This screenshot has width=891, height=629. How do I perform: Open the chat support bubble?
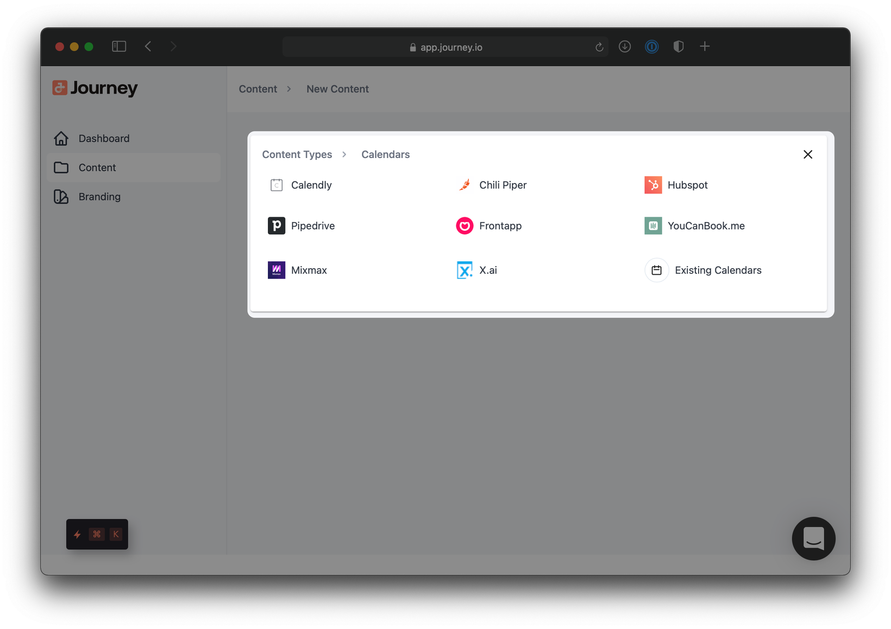[813, 538]
